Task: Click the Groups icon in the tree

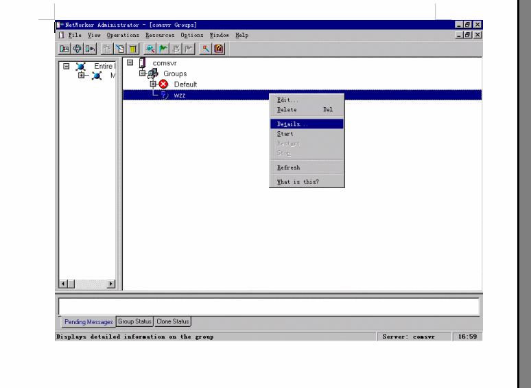Action: pyautogui.click(x=153, y=73)
